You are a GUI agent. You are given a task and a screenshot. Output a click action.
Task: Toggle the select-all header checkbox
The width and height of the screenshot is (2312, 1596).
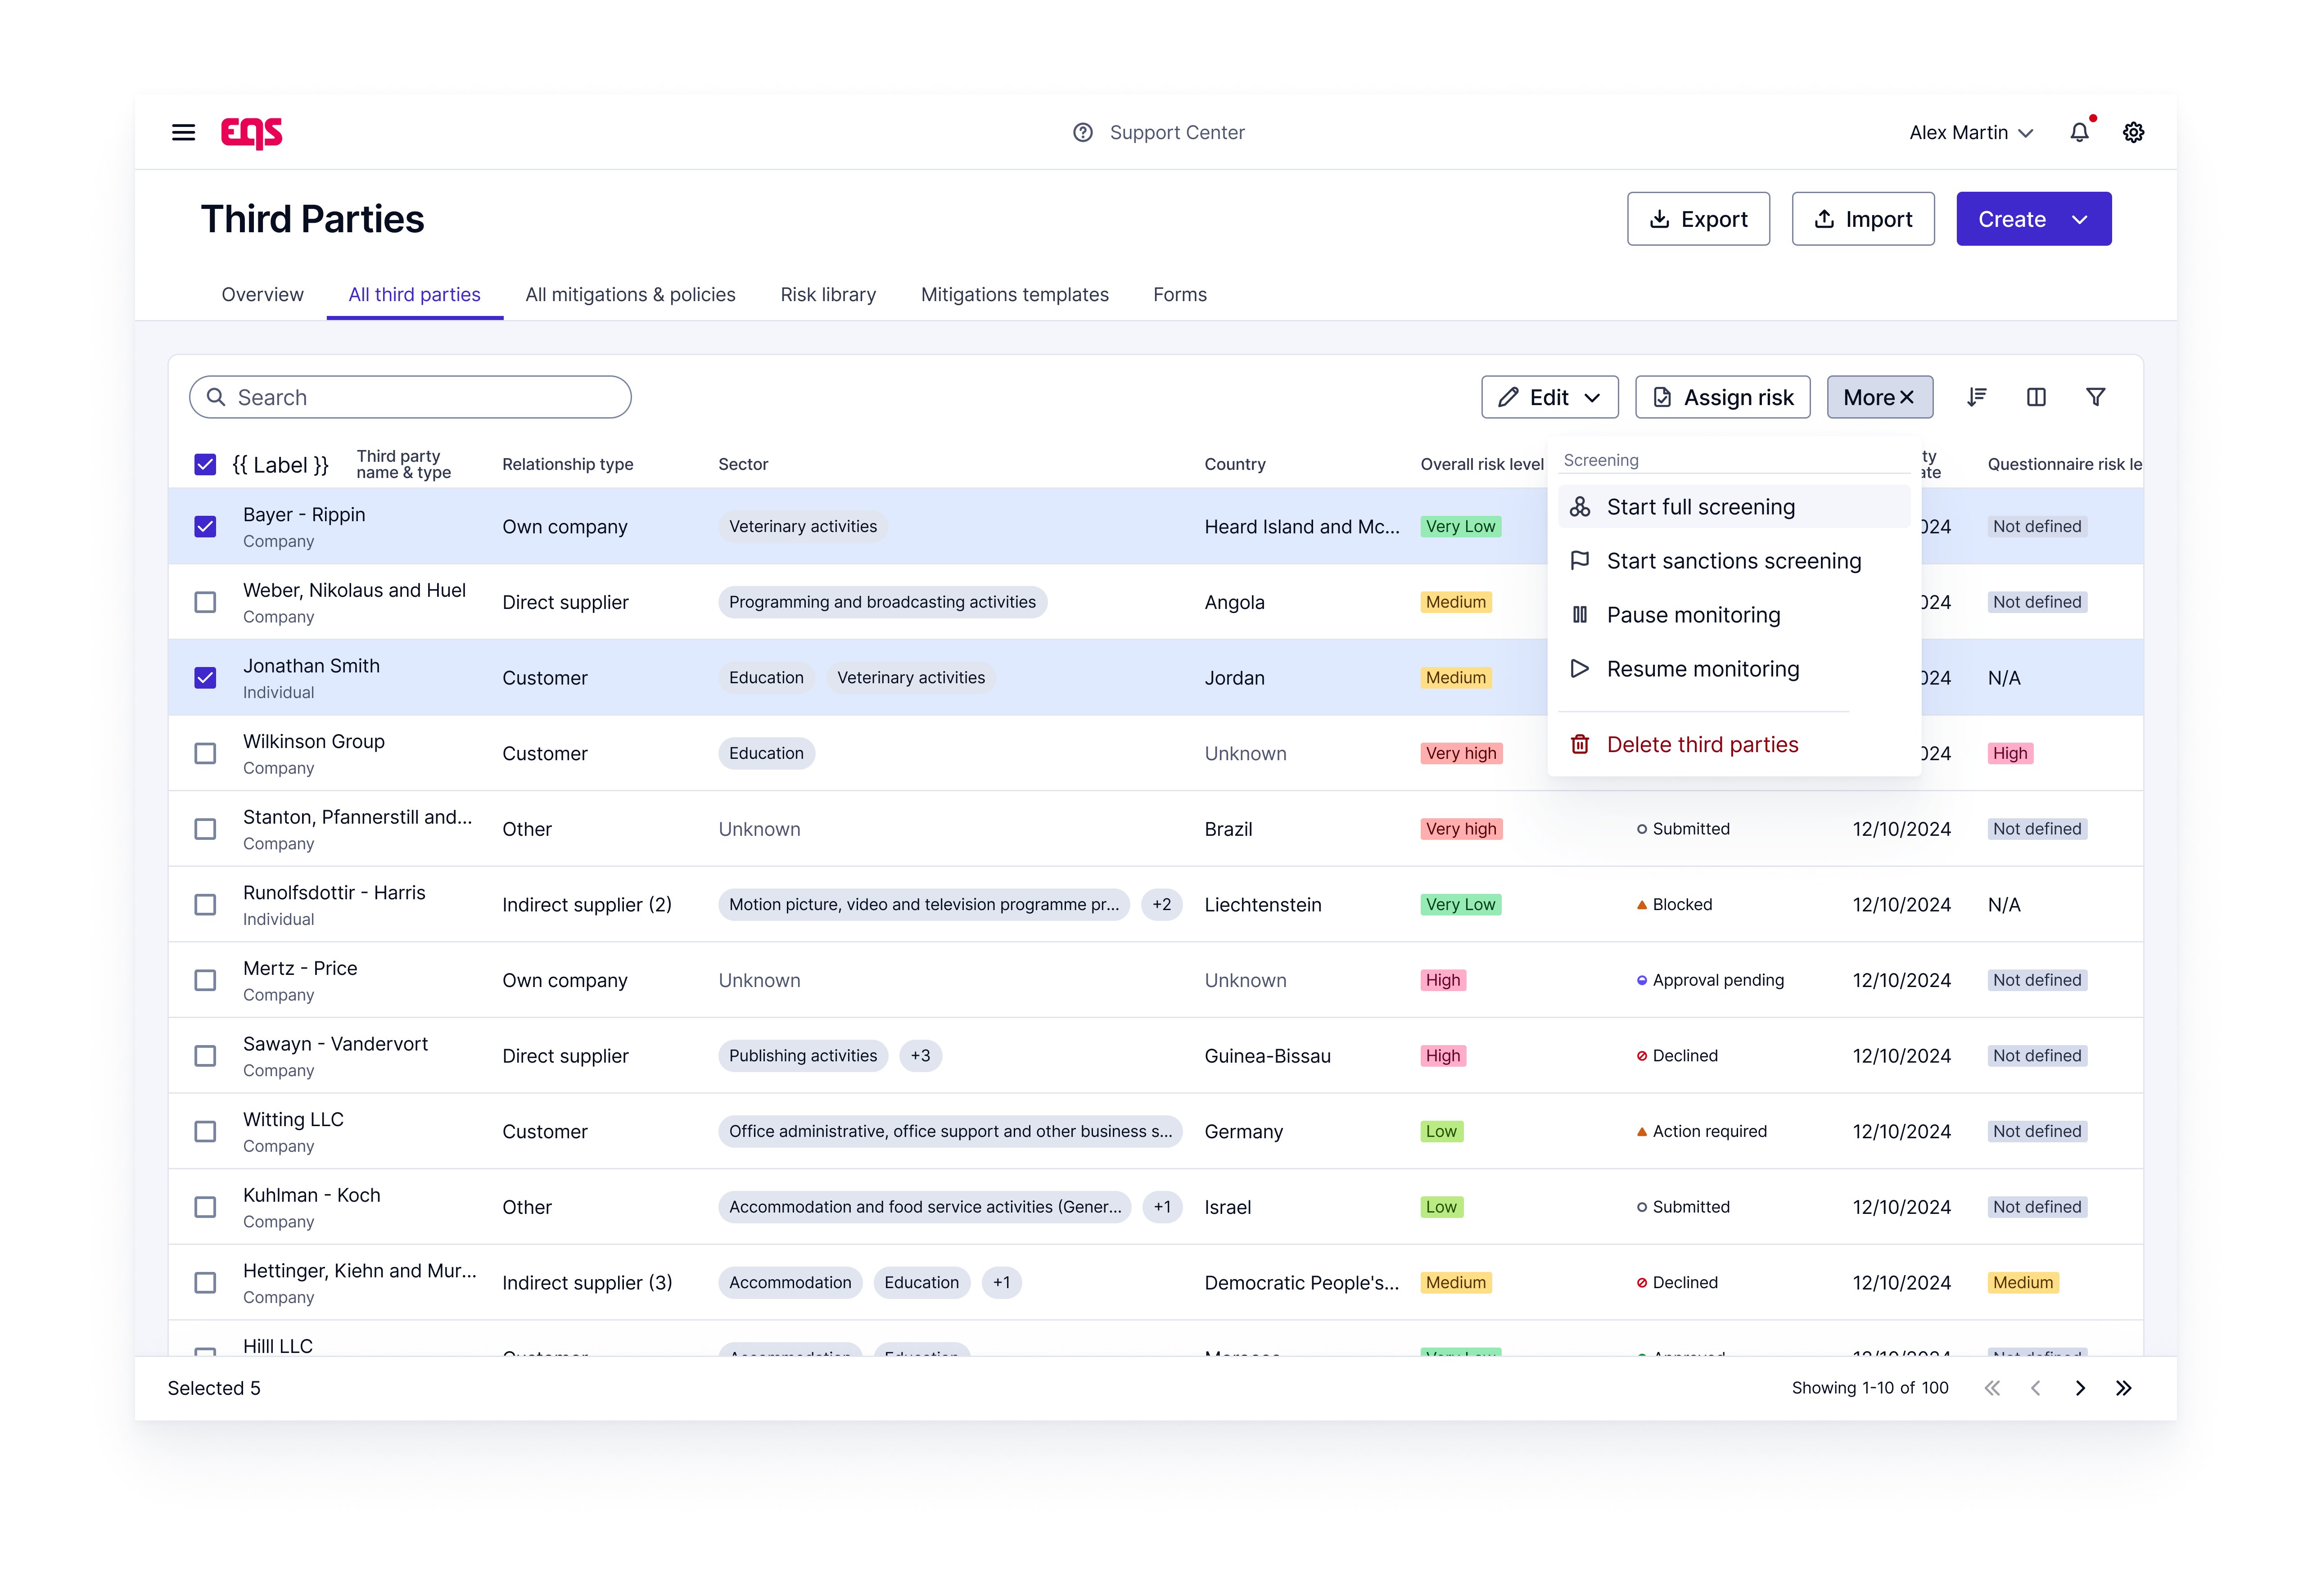click(205, 464)
